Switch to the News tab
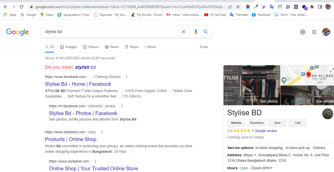The width and height of the screenshot is (334, 172). click(112, 47)
